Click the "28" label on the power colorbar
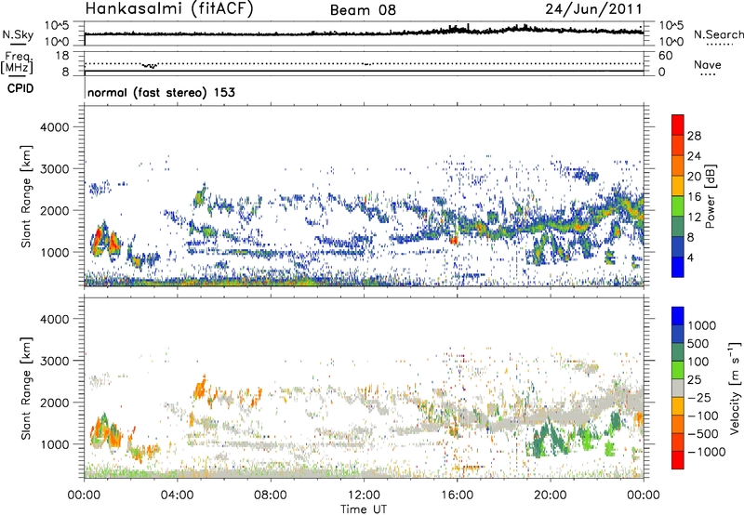 pyautogui.click(x=694, y=136)
